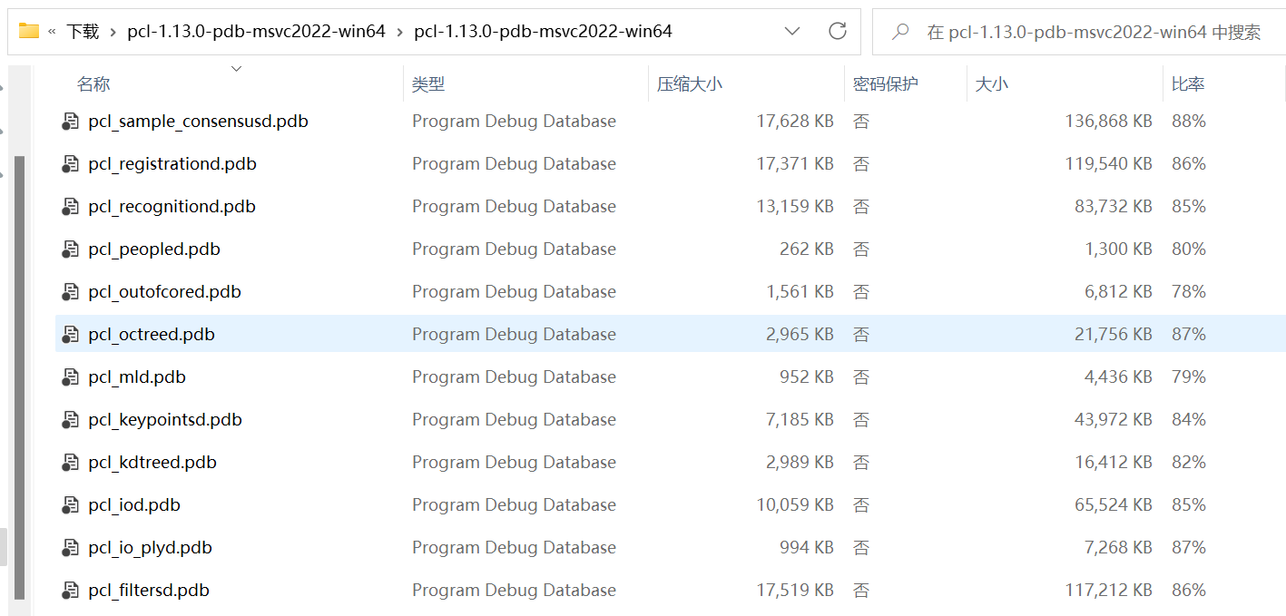Open the first pcl-1.13.0-pdb-msvc2022-win64 breadcrumb
Image resolution: width=1286 pixels, height=616 pixels.
(x=257, y=32)
